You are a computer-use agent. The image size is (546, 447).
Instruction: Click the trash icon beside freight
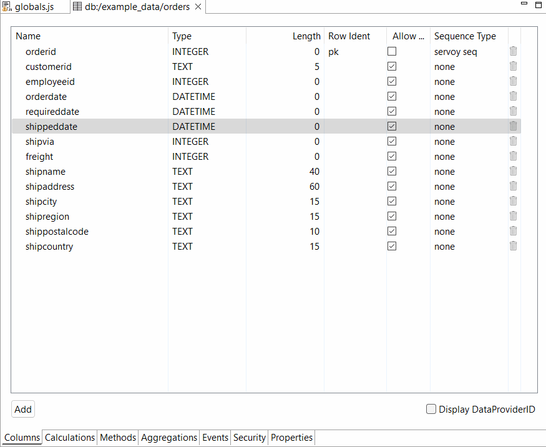coord(513,156)
